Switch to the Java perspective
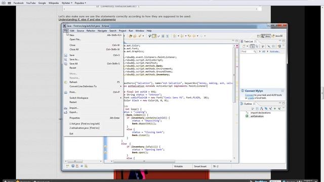This screenshot has height=182, width=324. point(266,36)
